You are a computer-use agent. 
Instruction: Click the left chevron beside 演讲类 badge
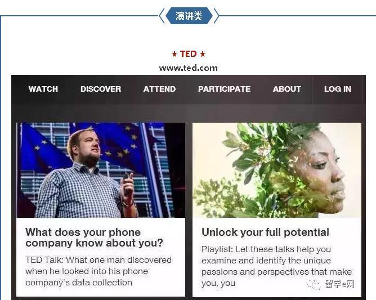(x=162, y=16)
